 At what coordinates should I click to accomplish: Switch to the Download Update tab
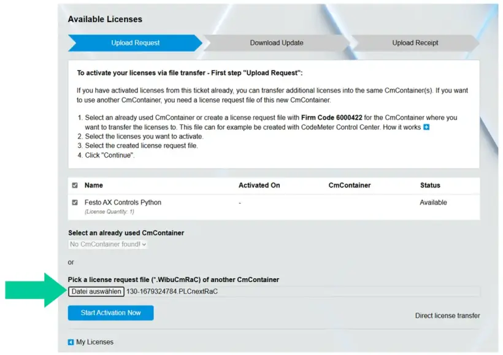click(275, 43)
